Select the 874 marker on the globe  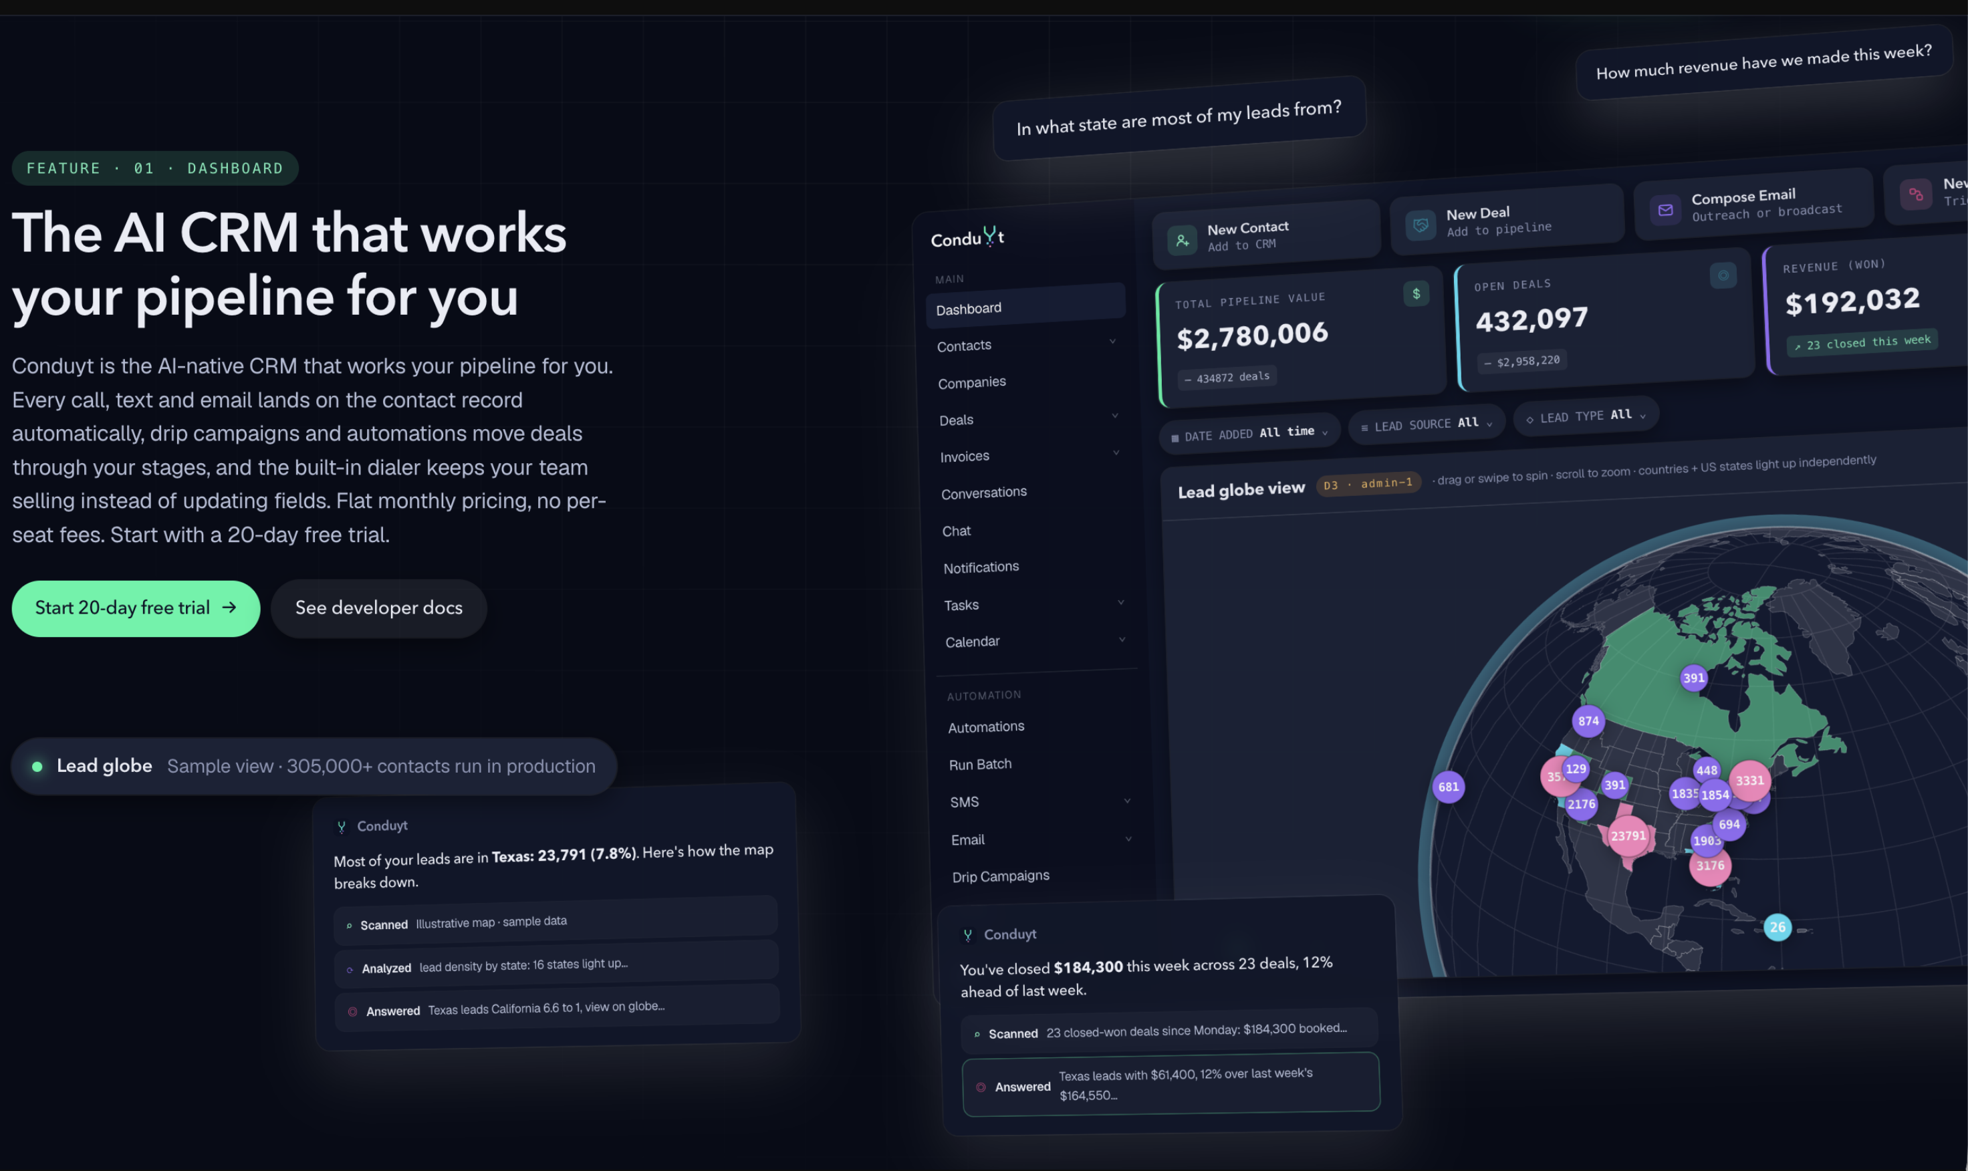1588,721
